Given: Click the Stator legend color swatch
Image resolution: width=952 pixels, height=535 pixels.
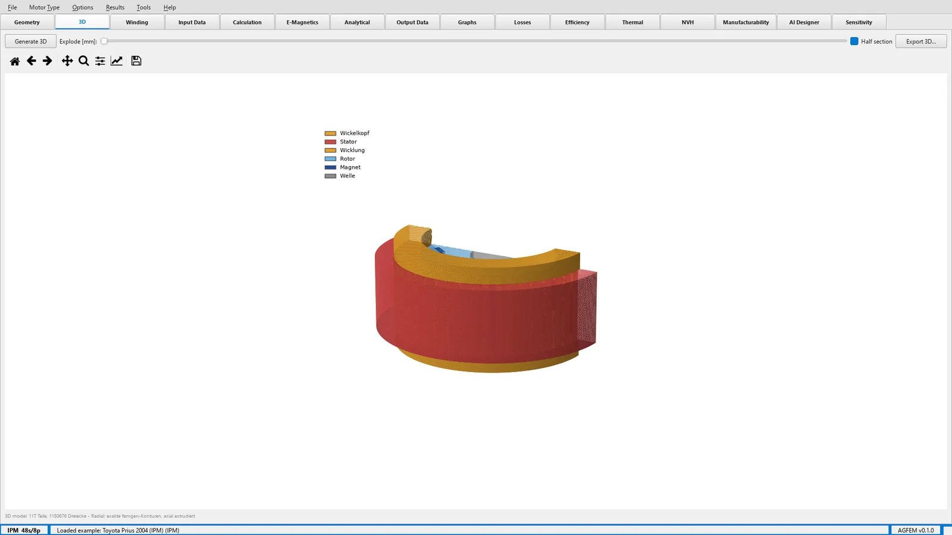Looking at the screenshot, I should coord(330,142).
